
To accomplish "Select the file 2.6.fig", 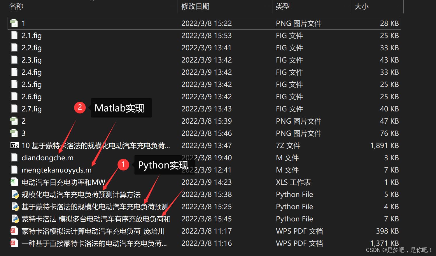I will click(31, 97).
